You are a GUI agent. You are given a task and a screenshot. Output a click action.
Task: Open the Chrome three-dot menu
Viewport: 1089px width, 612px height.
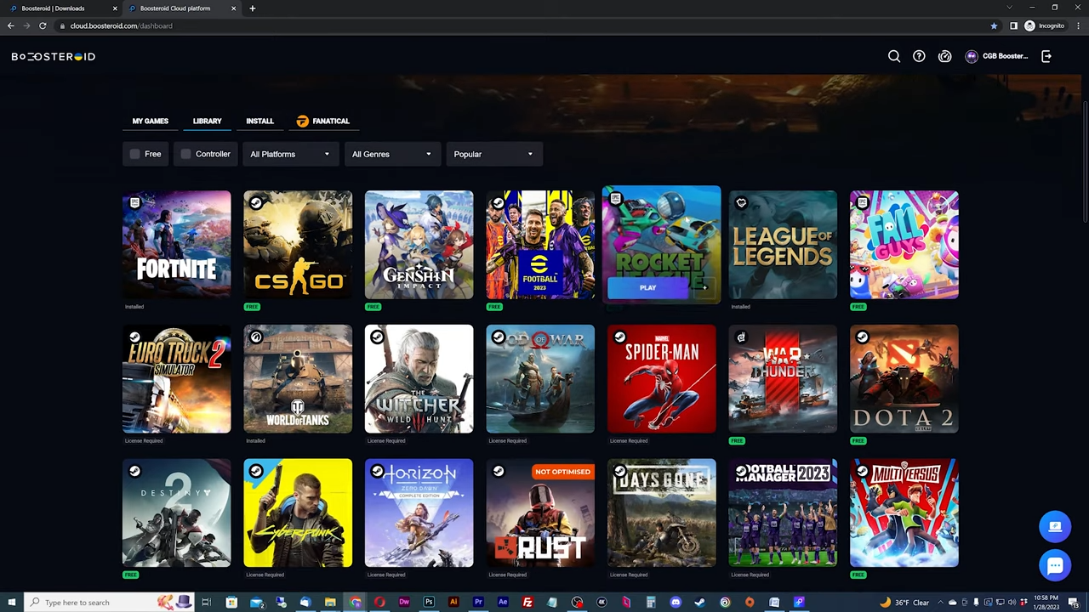[1077, 25]
